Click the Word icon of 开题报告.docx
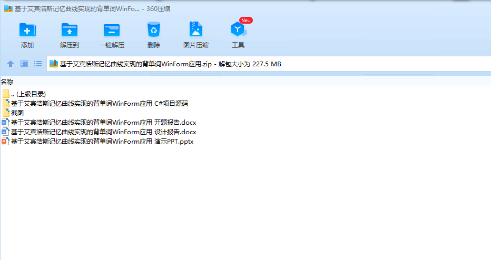 [5, 122]
